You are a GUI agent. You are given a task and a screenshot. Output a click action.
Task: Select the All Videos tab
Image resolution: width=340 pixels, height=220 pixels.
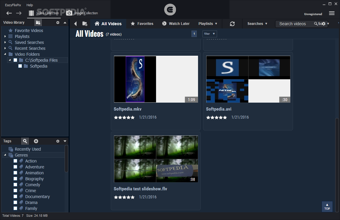(108, 24)
